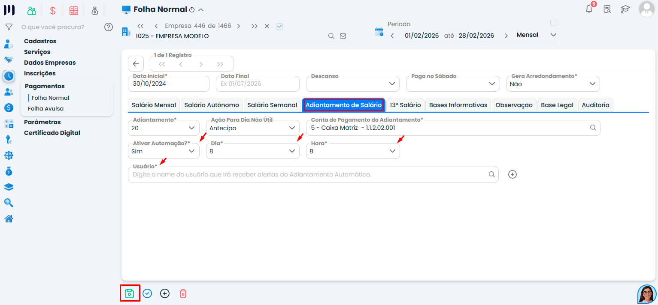Open the graduation cap training icon
This screenshot has width=658, height=305.
(625, 9)
